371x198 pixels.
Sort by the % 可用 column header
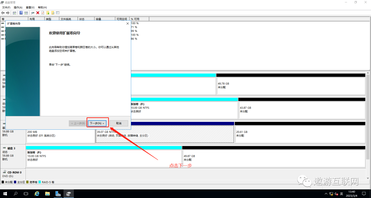pyautogui.click(x=139, y=19)
